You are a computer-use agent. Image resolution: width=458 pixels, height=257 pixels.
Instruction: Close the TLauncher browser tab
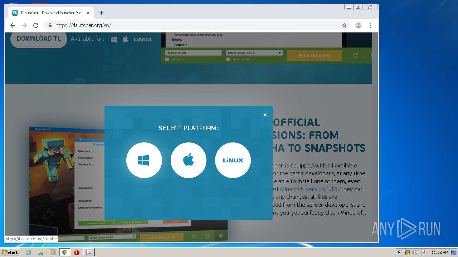pos(88,13)
